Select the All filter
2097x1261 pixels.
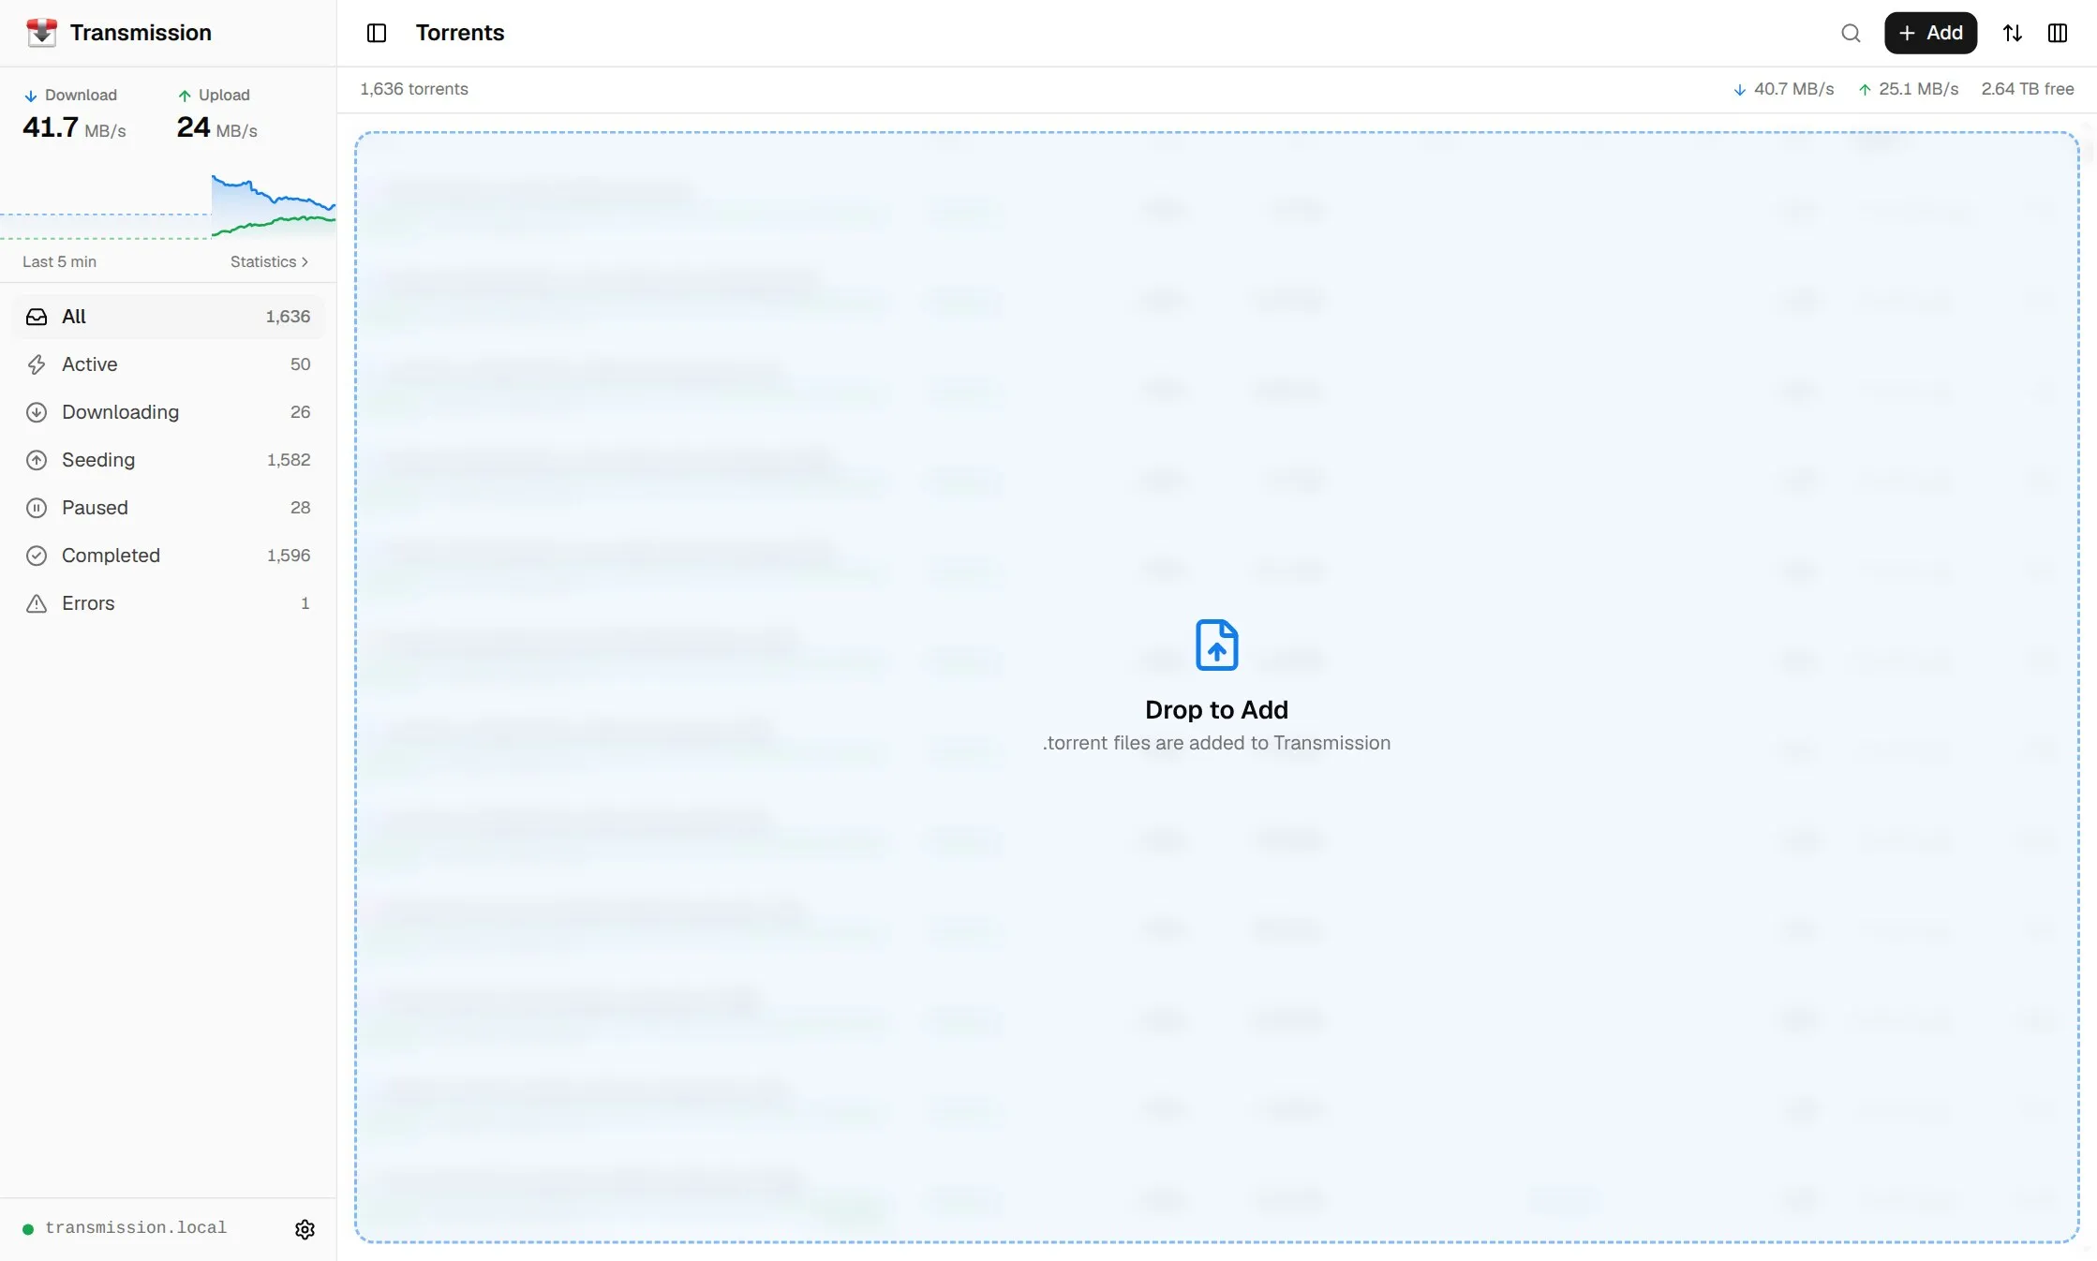pyautogui.click(x=168, y=317)
